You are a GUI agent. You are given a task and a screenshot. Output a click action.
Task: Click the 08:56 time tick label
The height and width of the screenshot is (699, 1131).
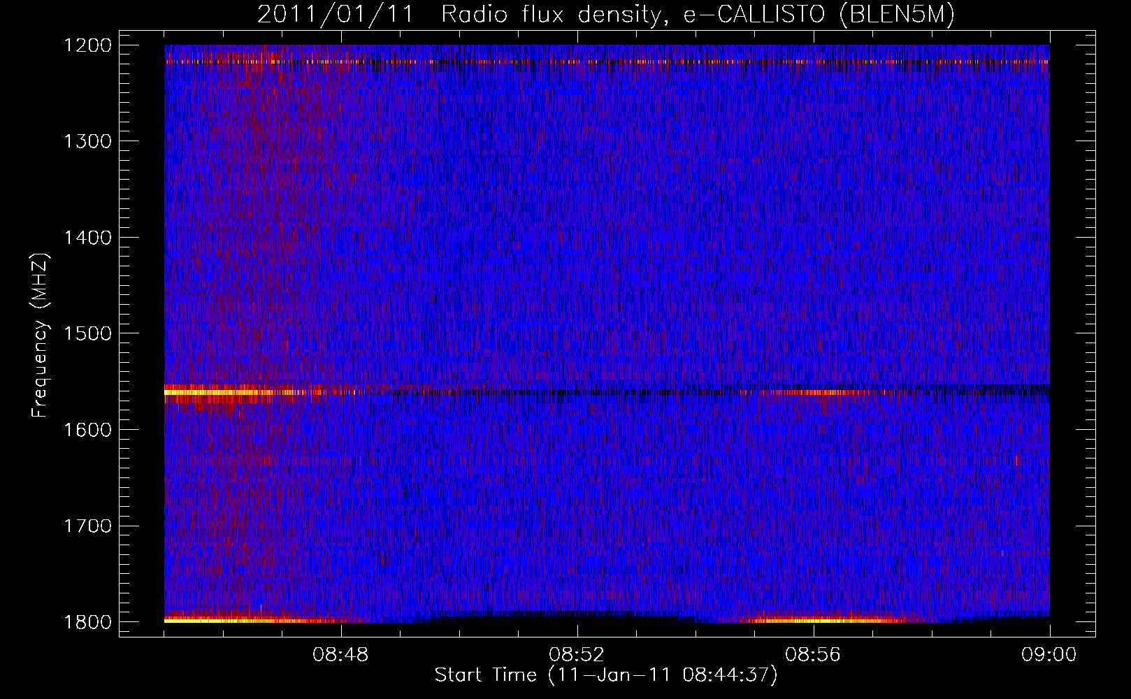pyautogui.click(x=813, y=655)
